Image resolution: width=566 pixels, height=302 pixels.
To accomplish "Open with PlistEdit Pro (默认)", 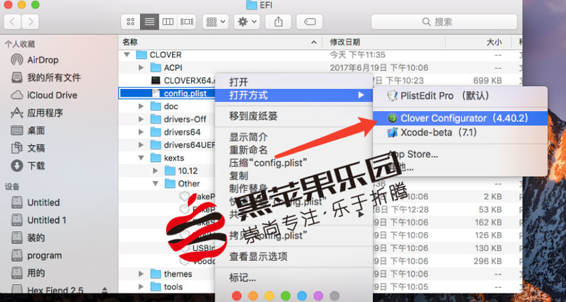I will click(461, 96).
